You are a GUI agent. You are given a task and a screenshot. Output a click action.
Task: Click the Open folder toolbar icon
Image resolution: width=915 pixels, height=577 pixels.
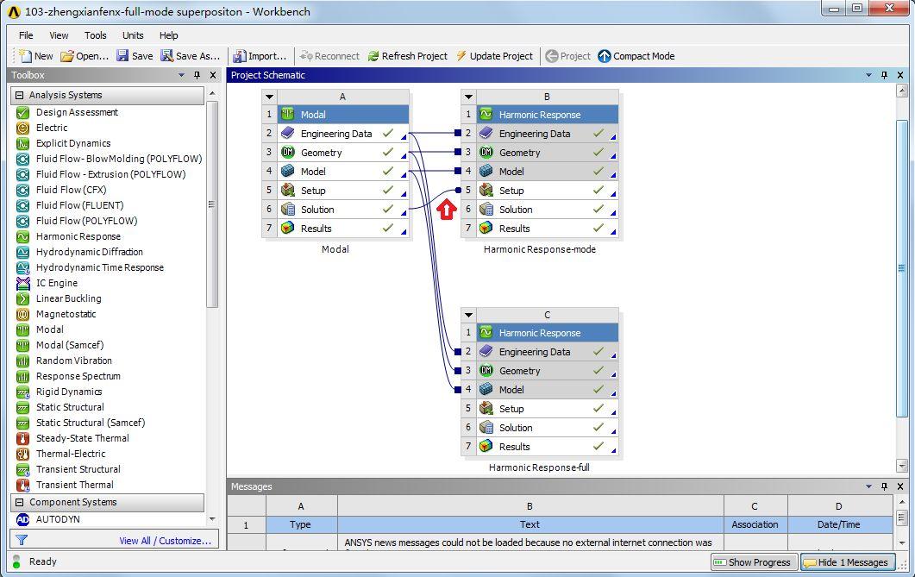pos(67,56)
